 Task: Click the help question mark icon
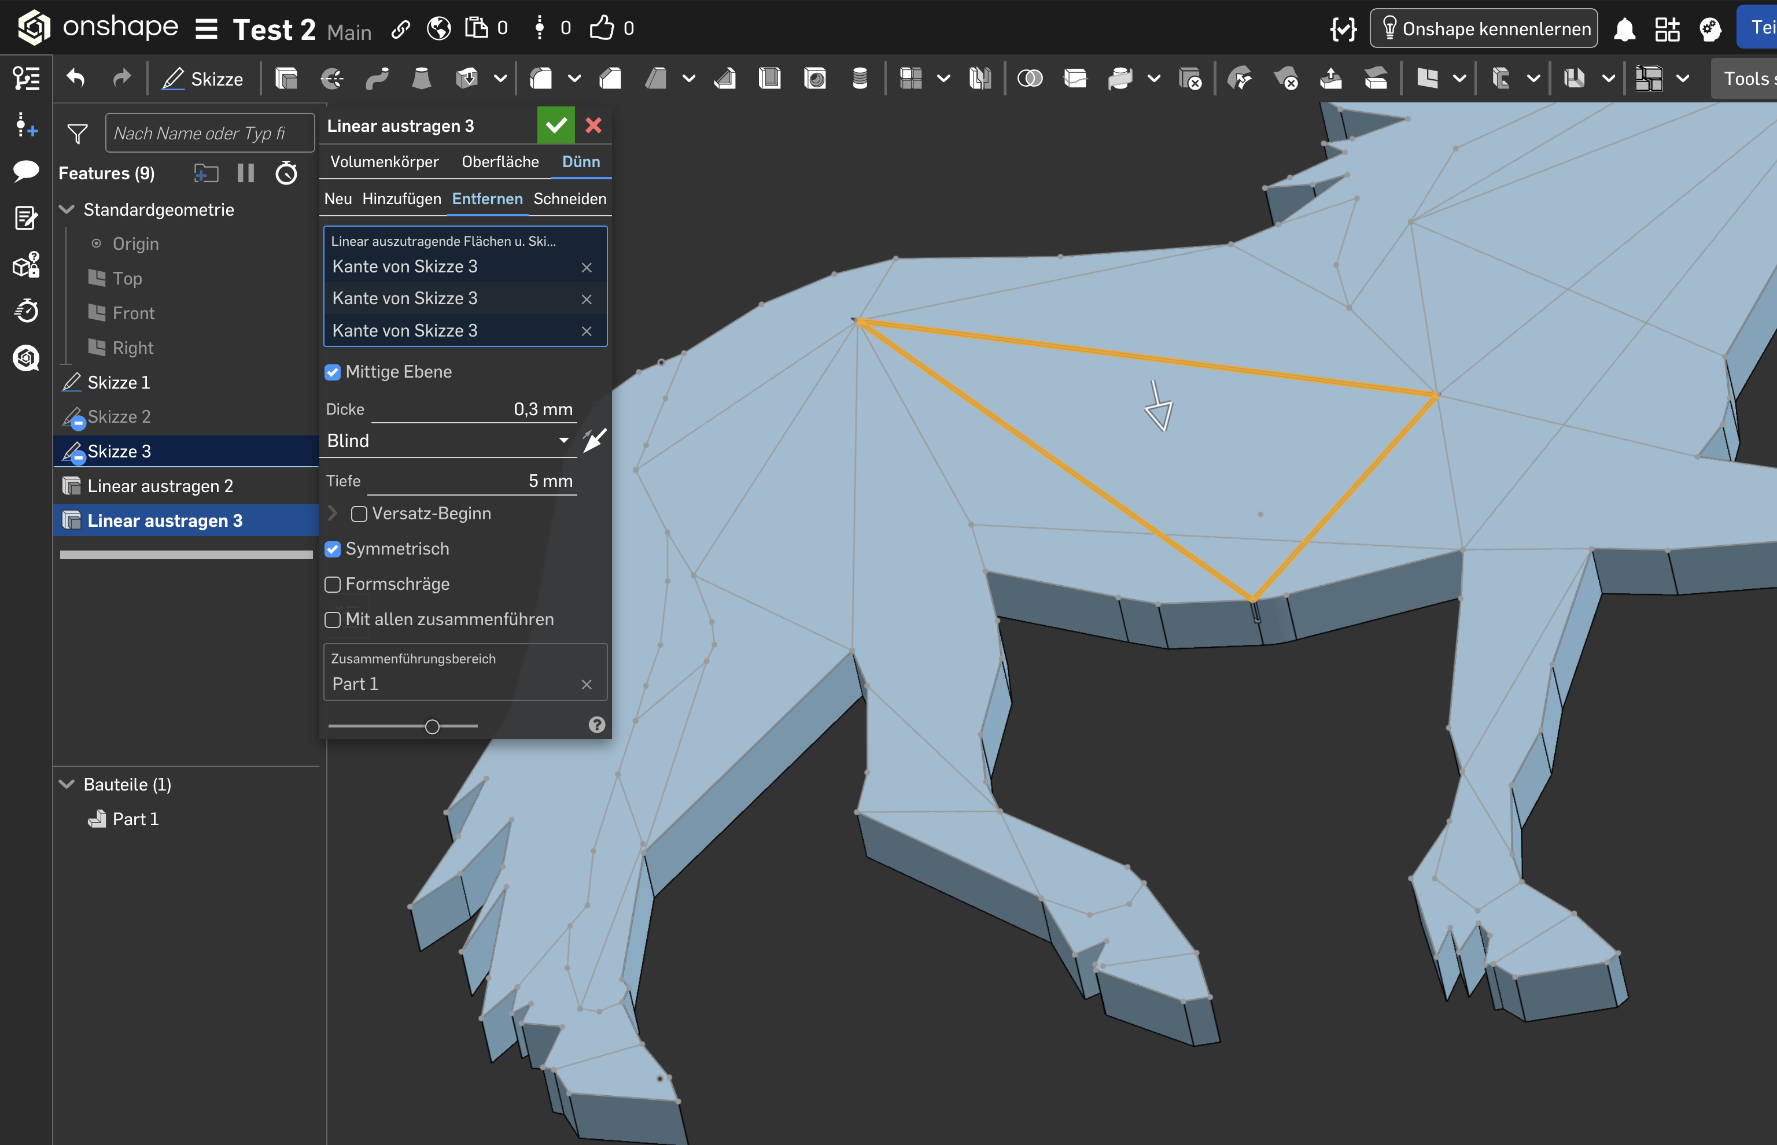point(596,725)
